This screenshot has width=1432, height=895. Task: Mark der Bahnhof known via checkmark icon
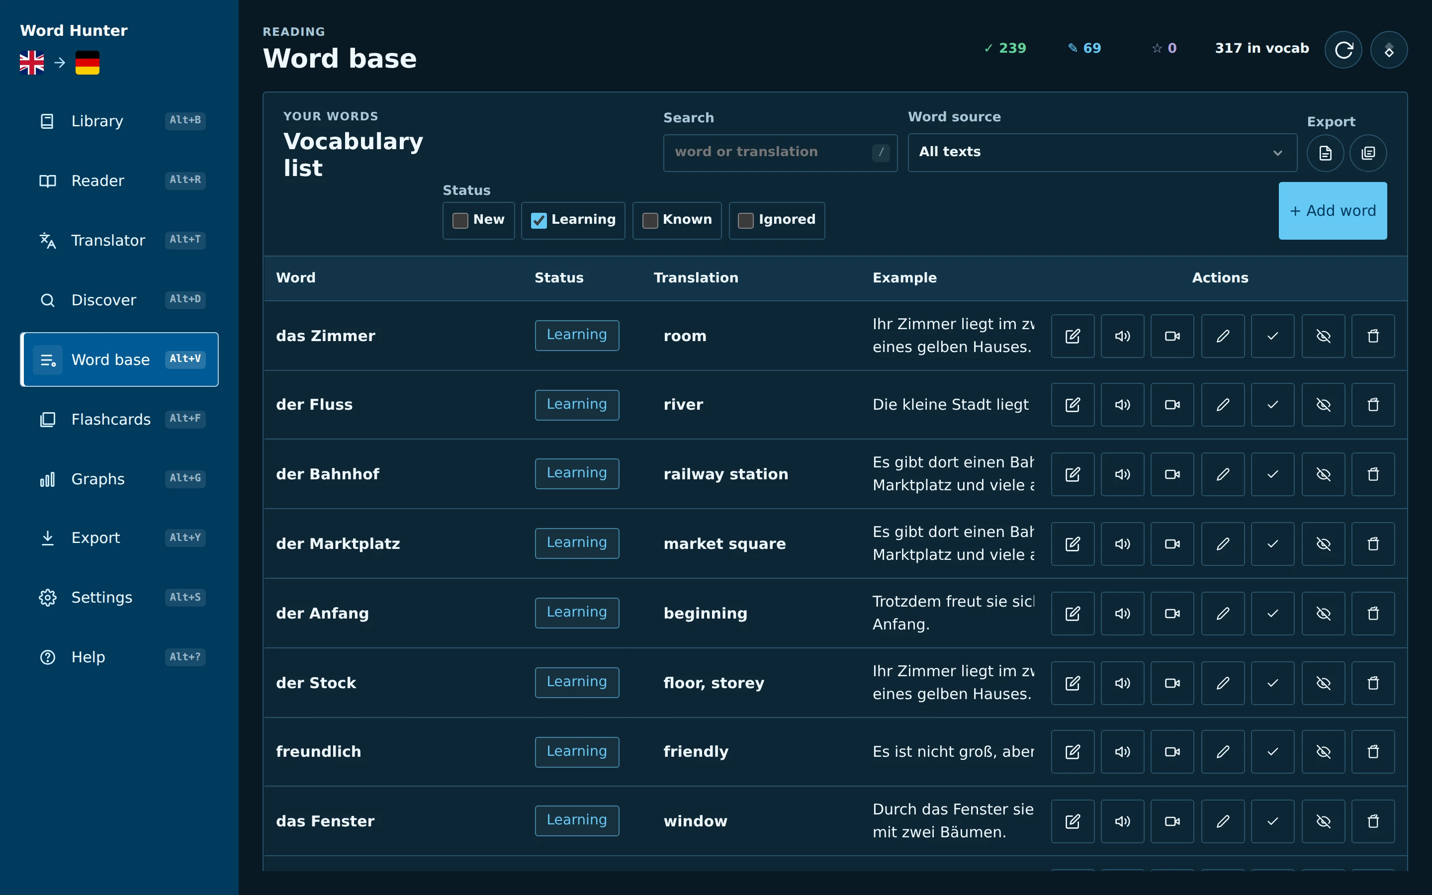click(x=1273, y=474)
